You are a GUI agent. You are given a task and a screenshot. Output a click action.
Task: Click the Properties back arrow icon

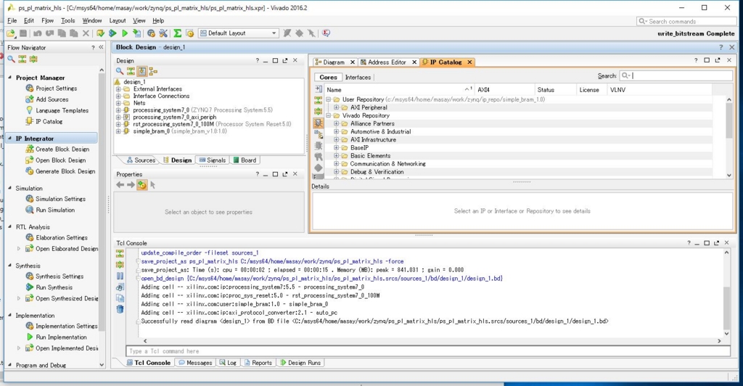click(x=120, y=185)
